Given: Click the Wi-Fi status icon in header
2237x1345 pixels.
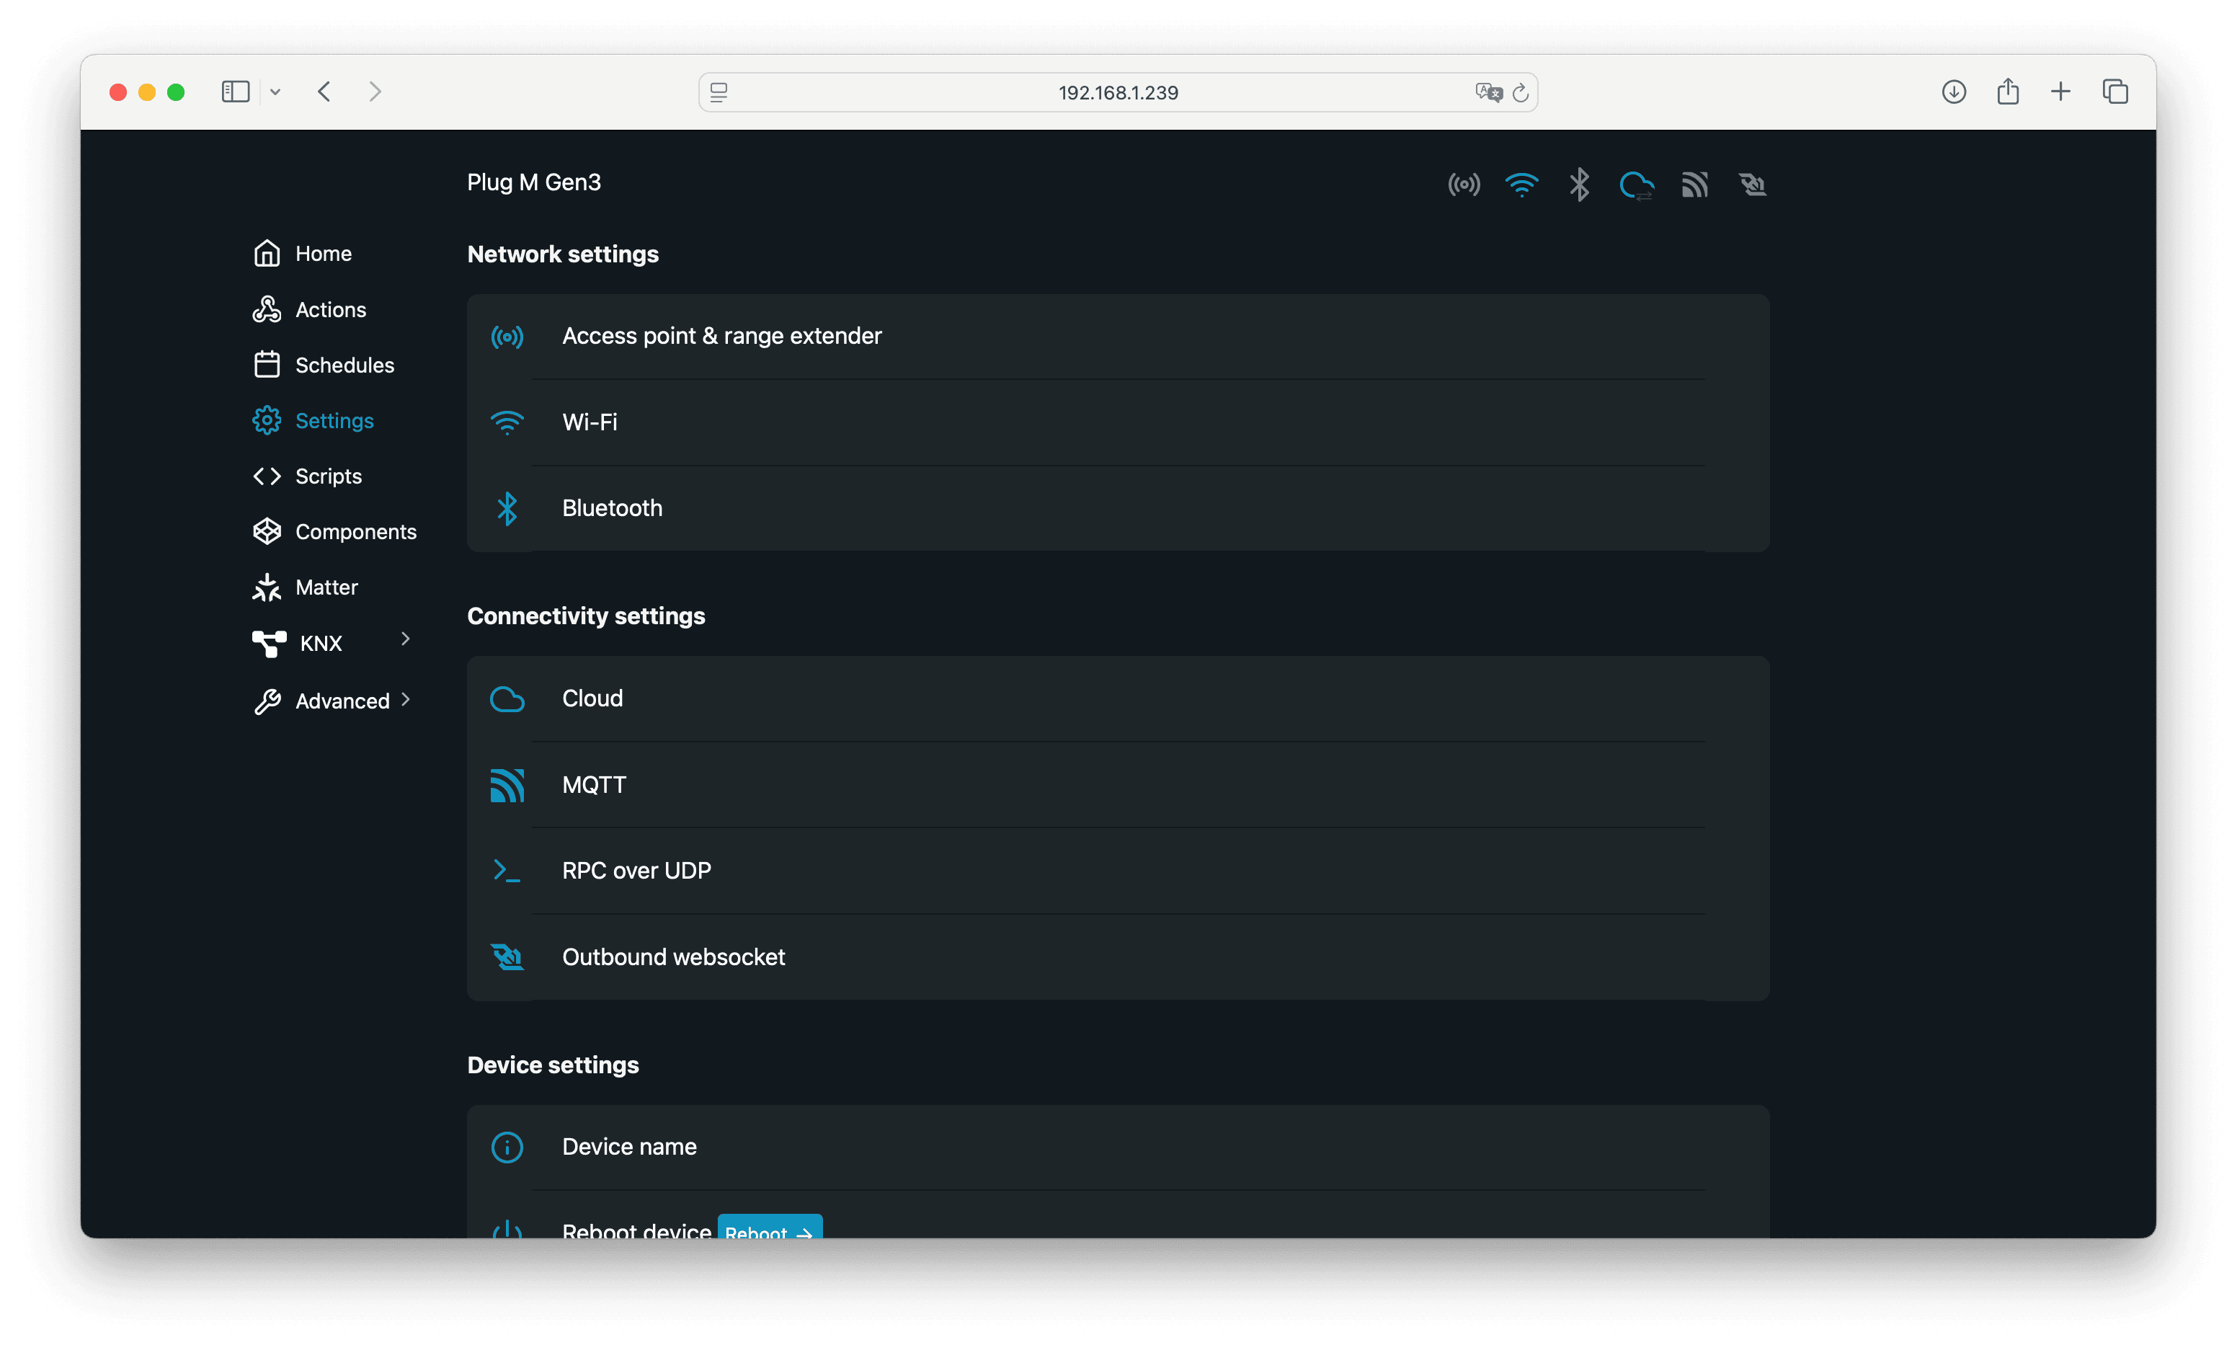Looking at the screenshot, I should coord(1521,185).
